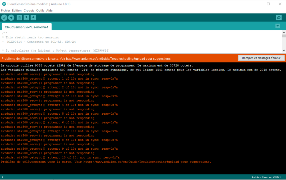The image size is (286, 180).
Task: Click the editor scrollbar up arrow
Action: click(x=284, y=32)
